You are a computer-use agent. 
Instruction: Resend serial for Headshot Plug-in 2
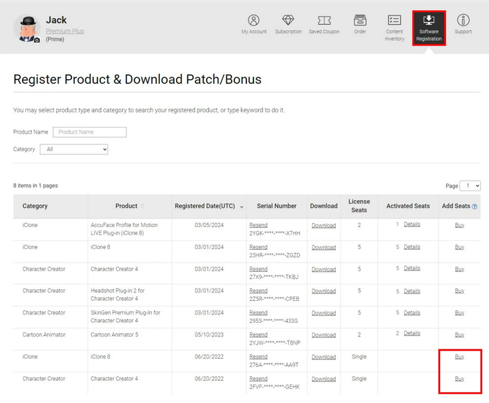tap(258, 291)
